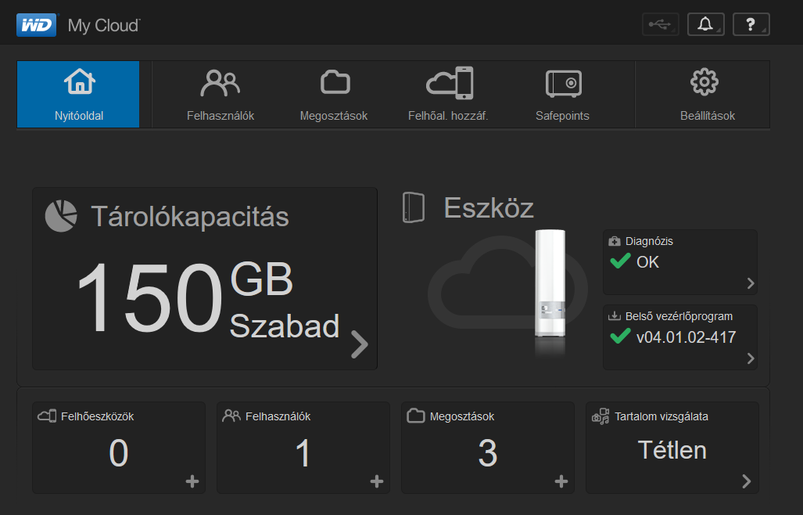
Task: Click the Megosztások count 3
Action: (488, 453)
